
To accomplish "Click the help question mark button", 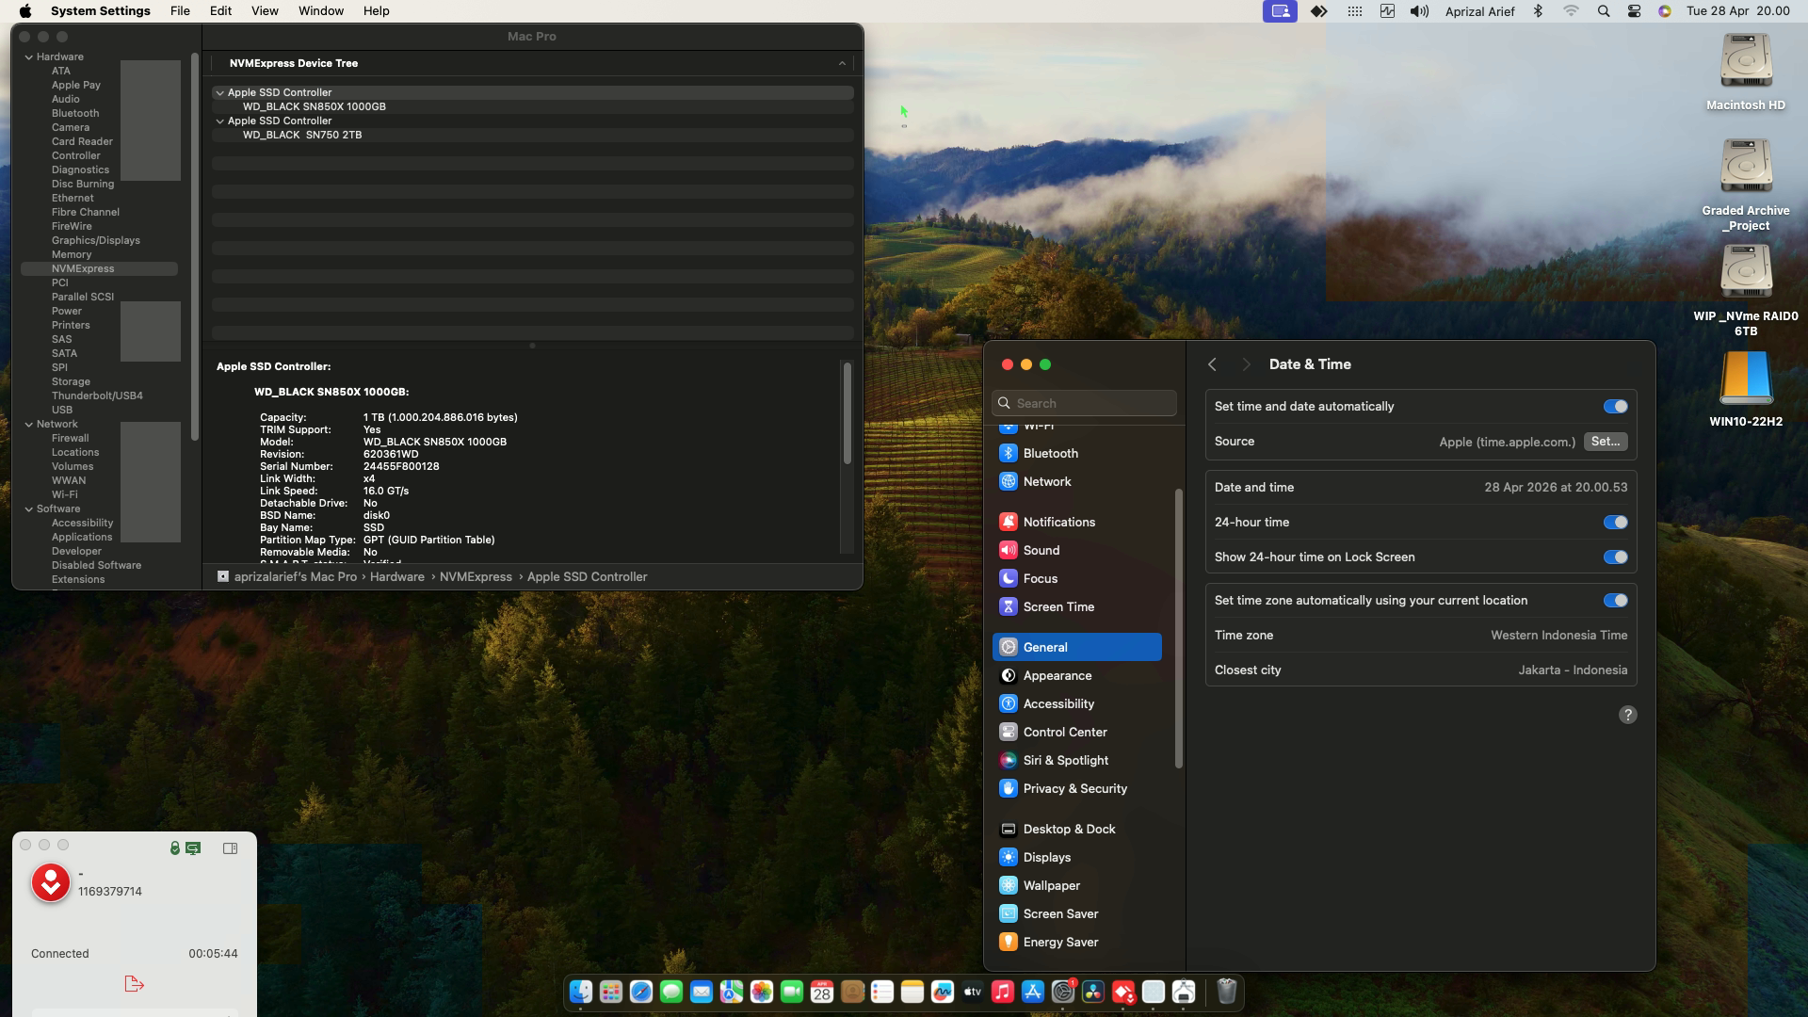I will click(1627, 715).
